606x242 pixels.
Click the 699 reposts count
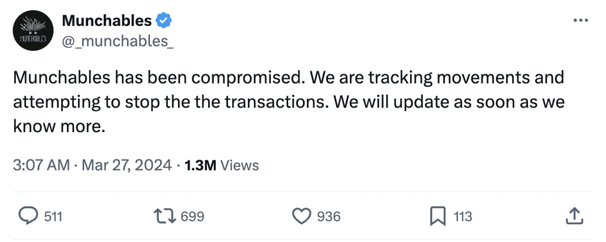point(192,217)
